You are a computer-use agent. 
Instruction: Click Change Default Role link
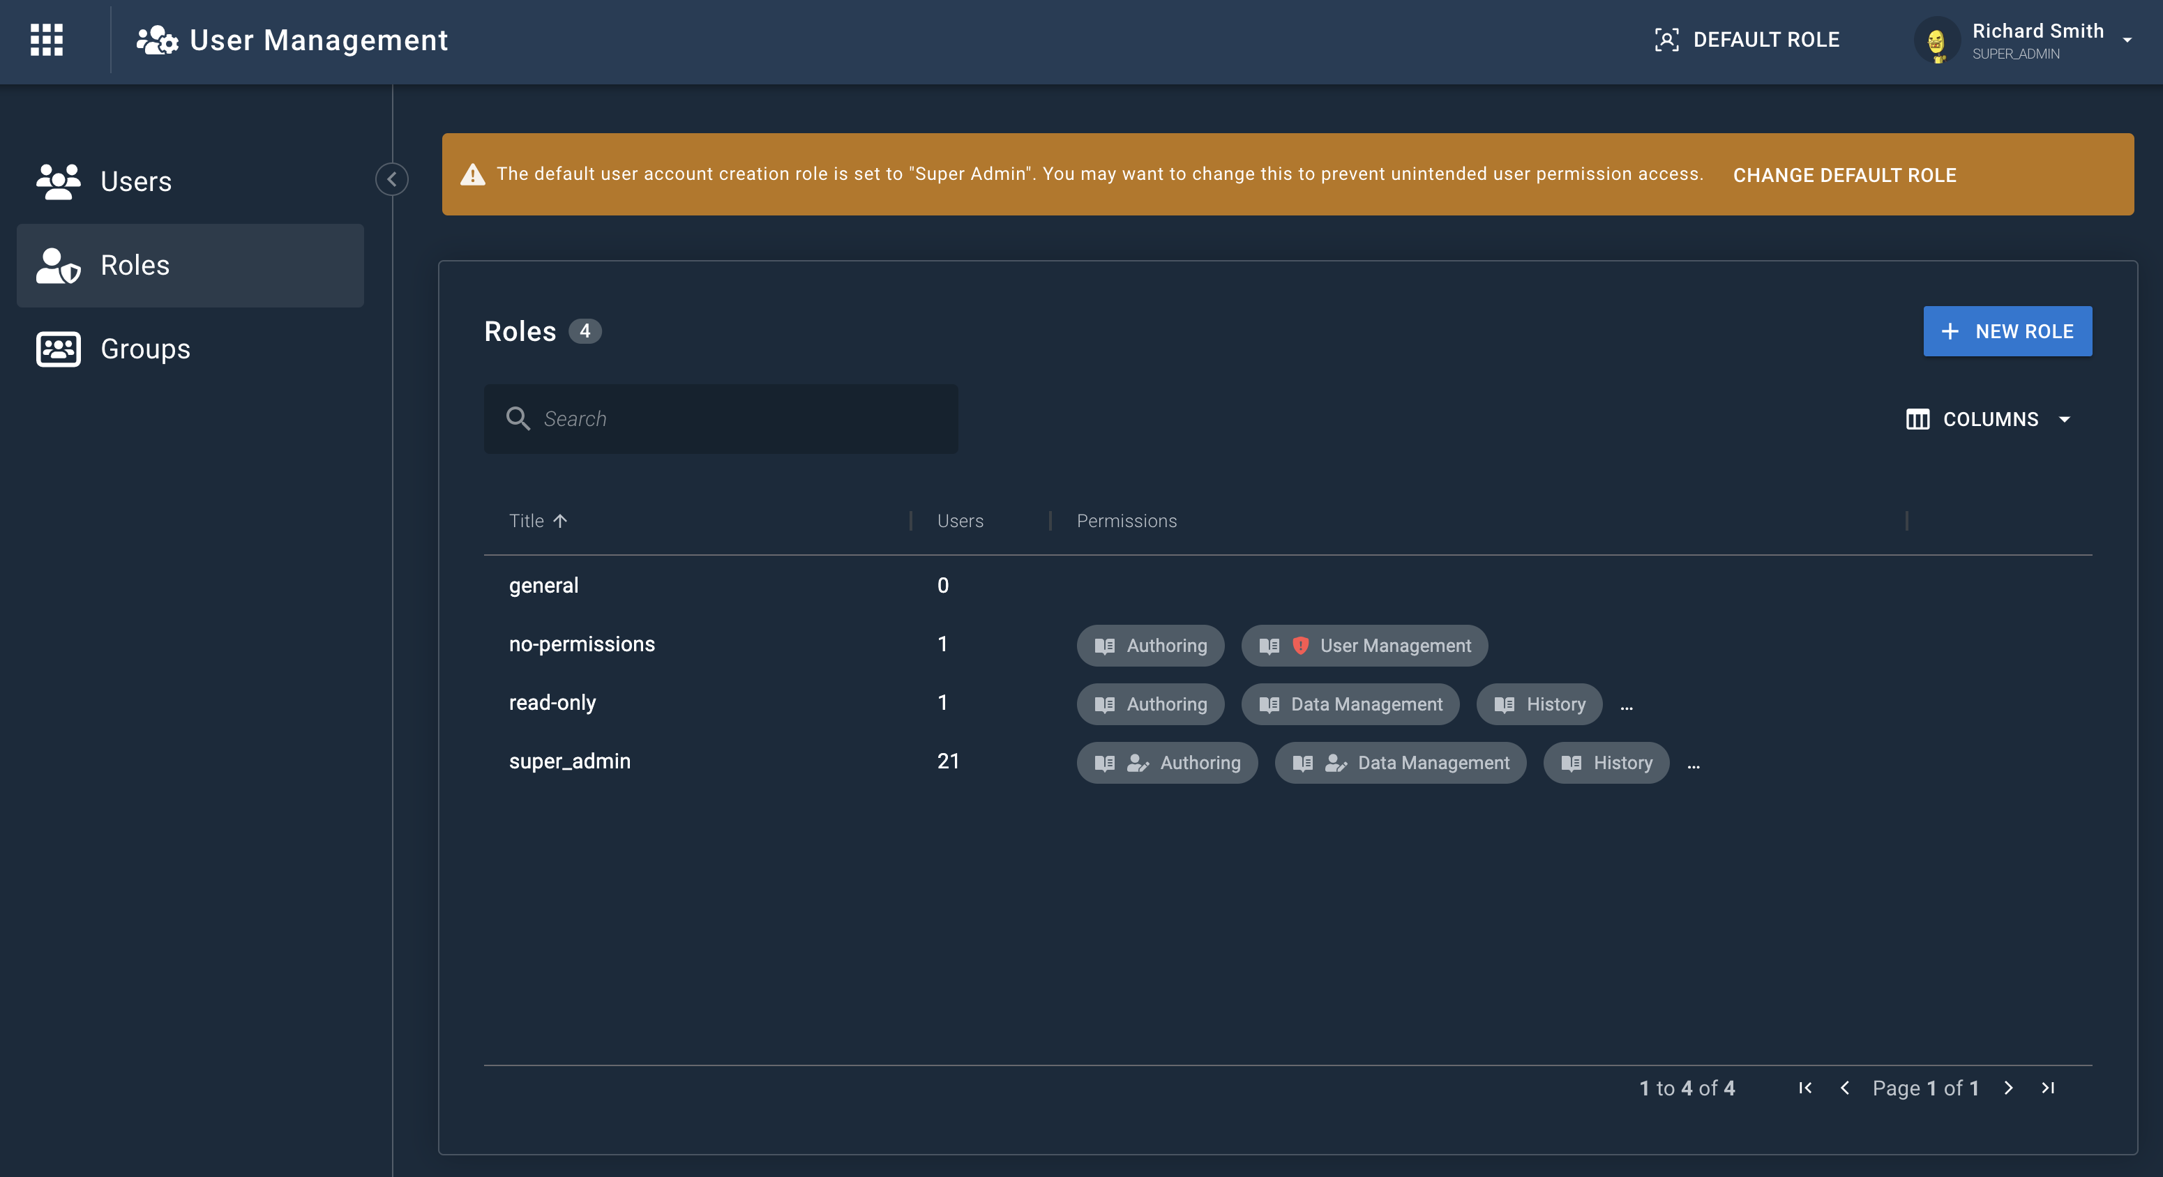pos(1844,176)
